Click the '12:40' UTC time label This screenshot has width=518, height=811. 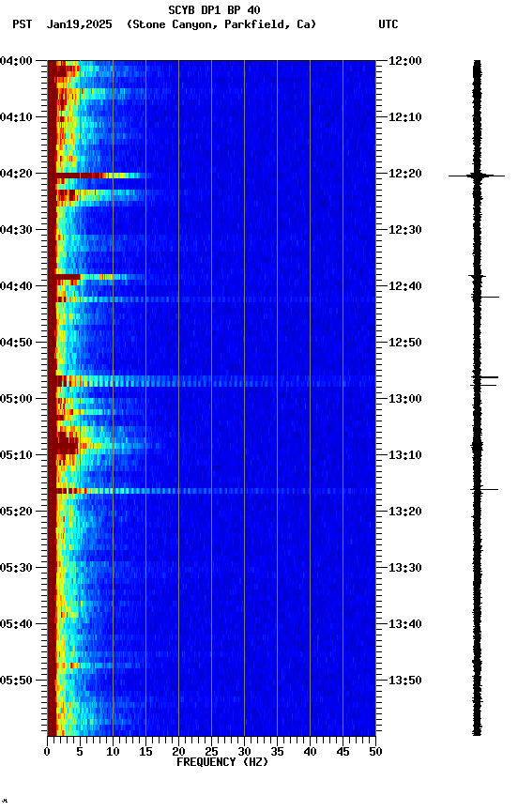click(405, 286)
